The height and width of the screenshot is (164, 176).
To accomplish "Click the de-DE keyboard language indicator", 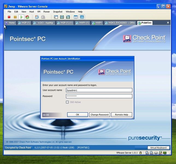I will 52,115.
